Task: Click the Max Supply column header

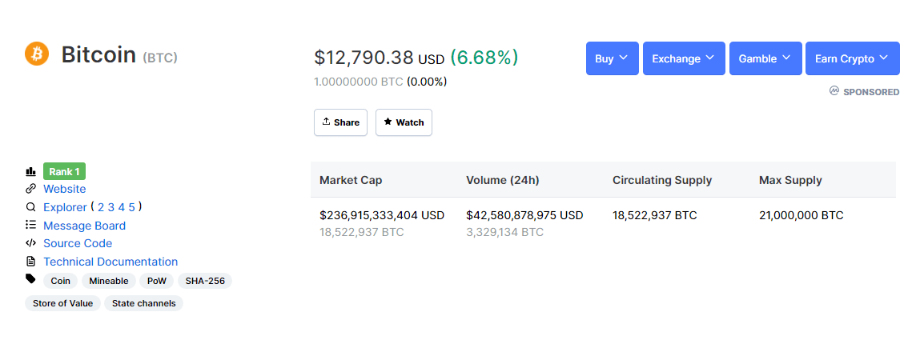Action: (790, 180)
